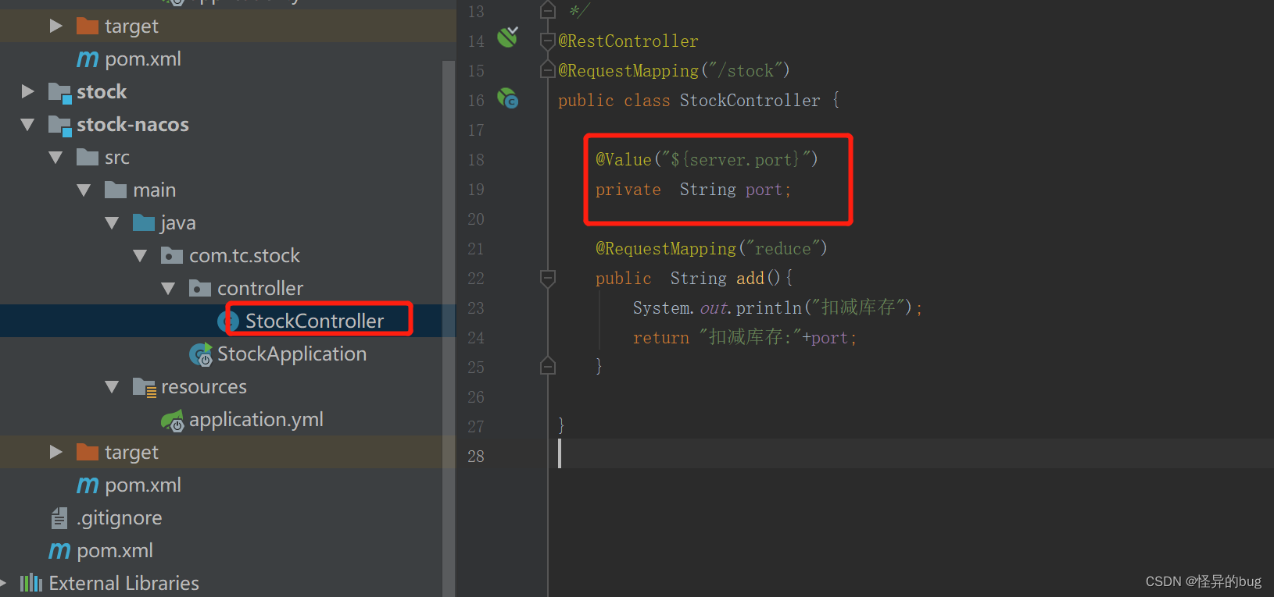This screenshot has width=1274, height=597.
Task: Click the Maven icon of the top pom.xml
Action: coord(88,59)
